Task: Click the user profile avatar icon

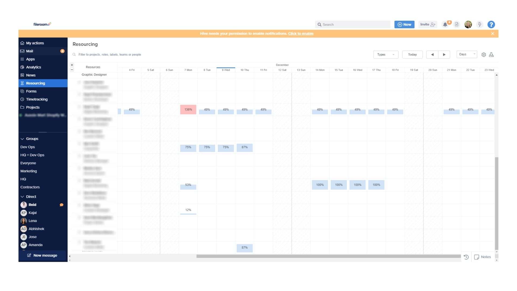Action: point(468,24)
